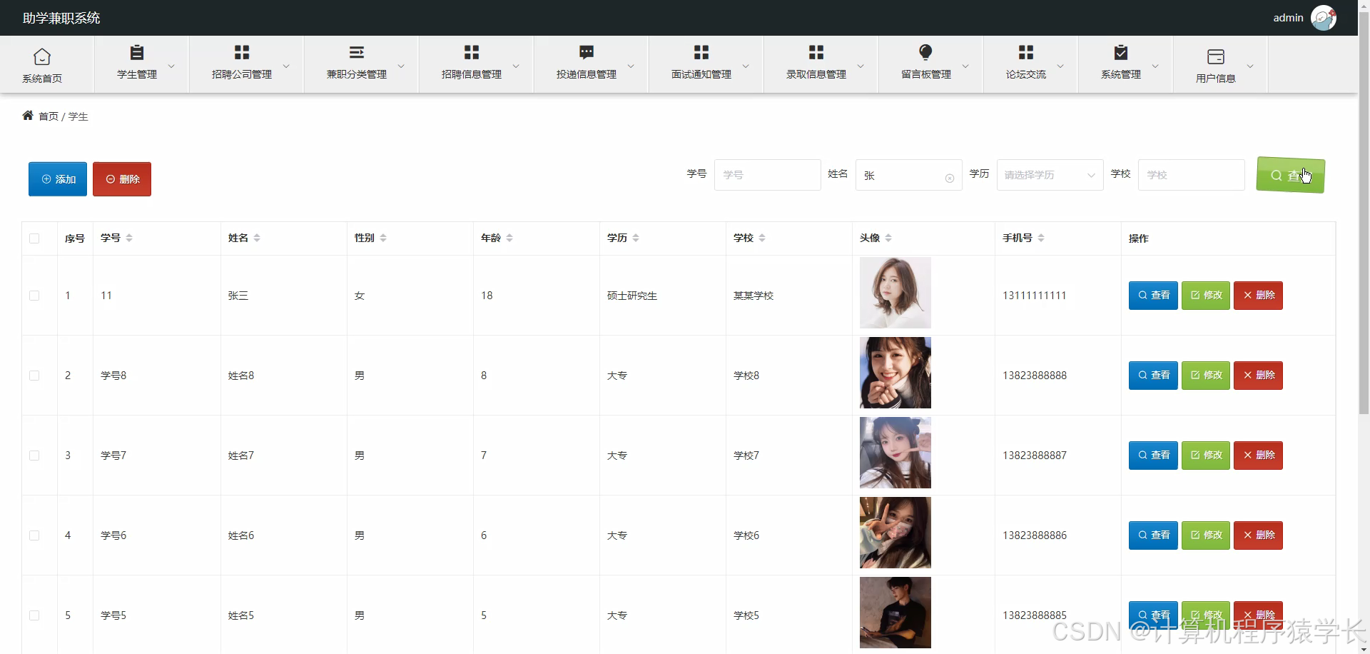Click the 招聘信息管理 grid icon
This screenshot has height=654, width=1370.
click(x=472, y=52)
